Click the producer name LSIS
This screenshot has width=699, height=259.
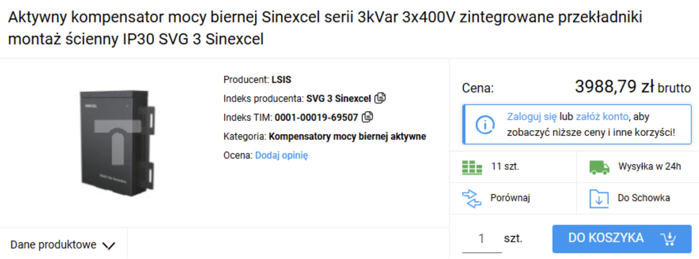(x=281, y=80)
